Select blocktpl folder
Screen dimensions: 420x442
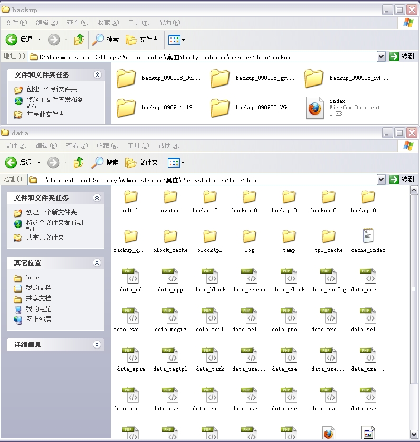210,241
